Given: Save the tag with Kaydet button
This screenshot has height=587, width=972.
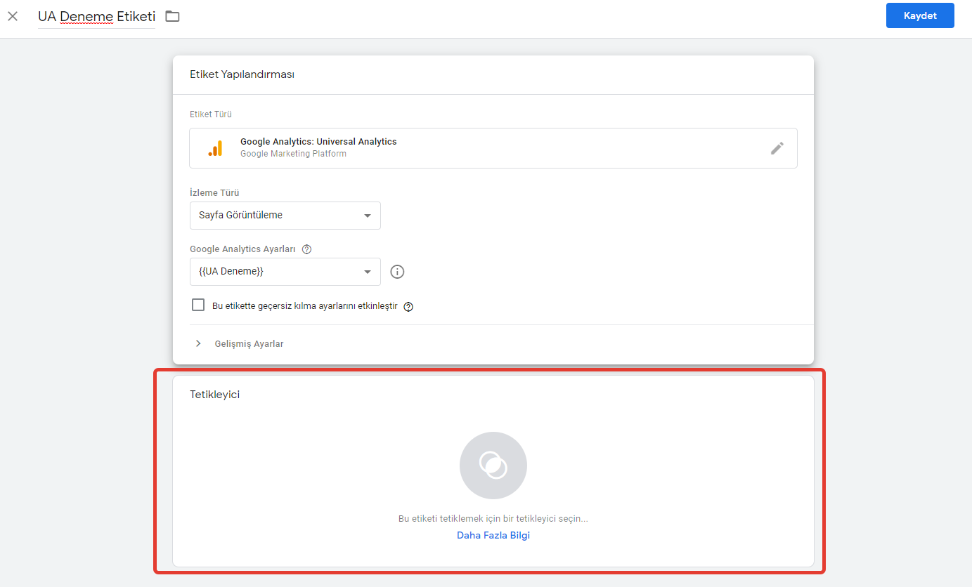Looking at the screenshot, I should (x=920, y=15).
